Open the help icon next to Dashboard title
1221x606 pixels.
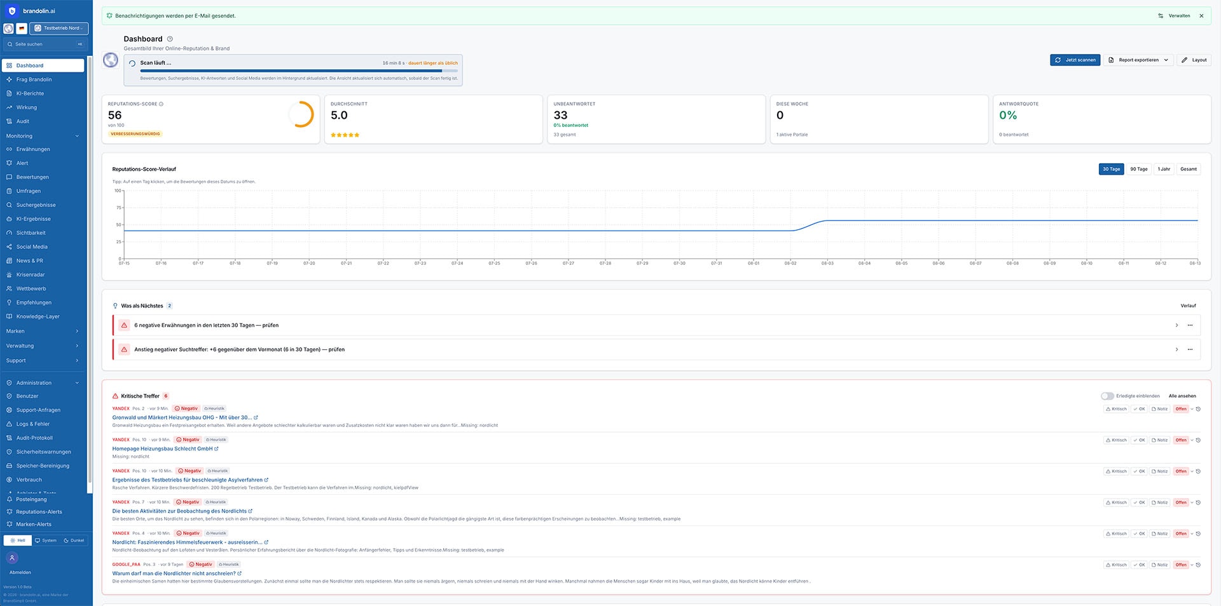[170, 39]
